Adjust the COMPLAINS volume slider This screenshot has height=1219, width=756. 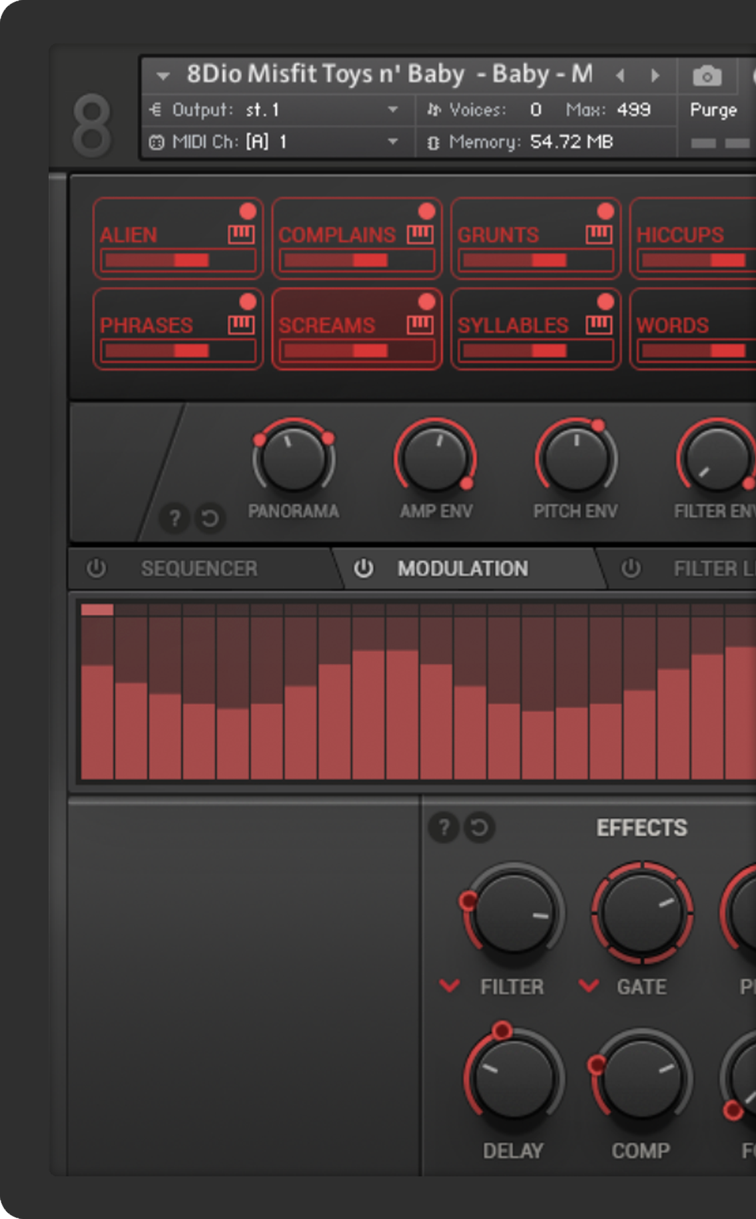(x=357, y=260)
